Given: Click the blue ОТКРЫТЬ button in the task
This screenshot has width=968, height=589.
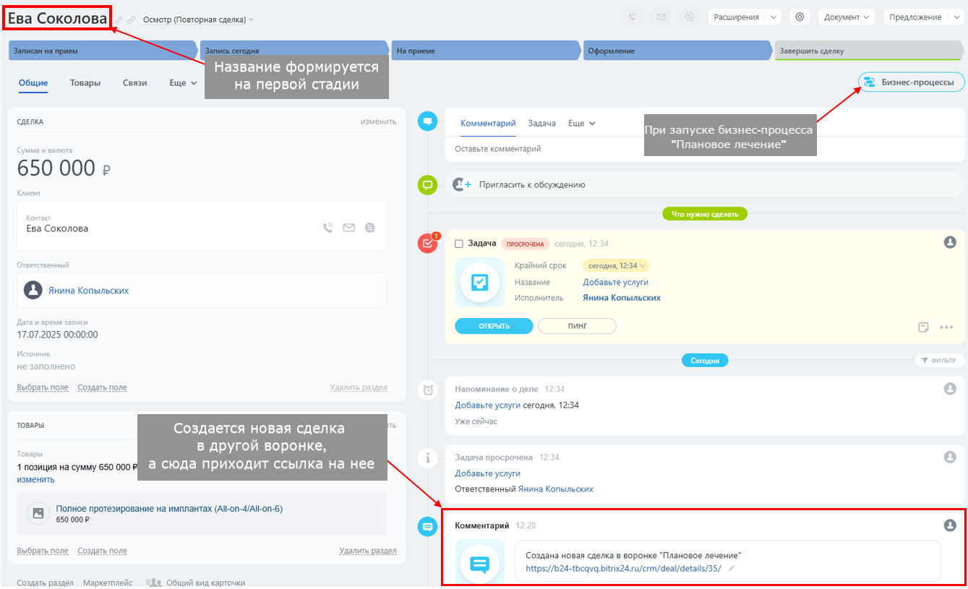Looking at the screenshot, I should coord(494,326).
